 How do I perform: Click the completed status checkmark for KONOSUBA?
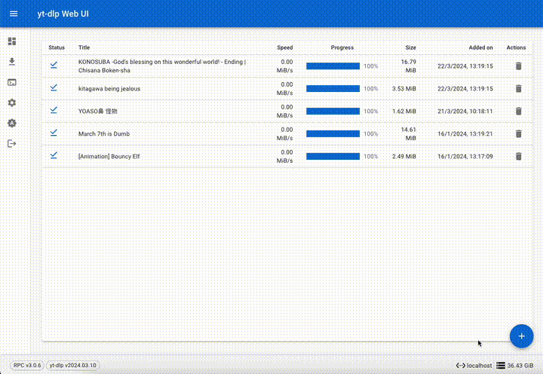coord(54,66)
